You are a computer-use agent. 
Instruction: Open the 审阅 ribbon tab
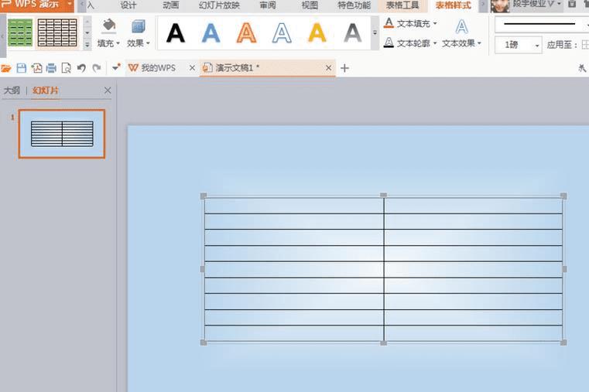[268, 5]
